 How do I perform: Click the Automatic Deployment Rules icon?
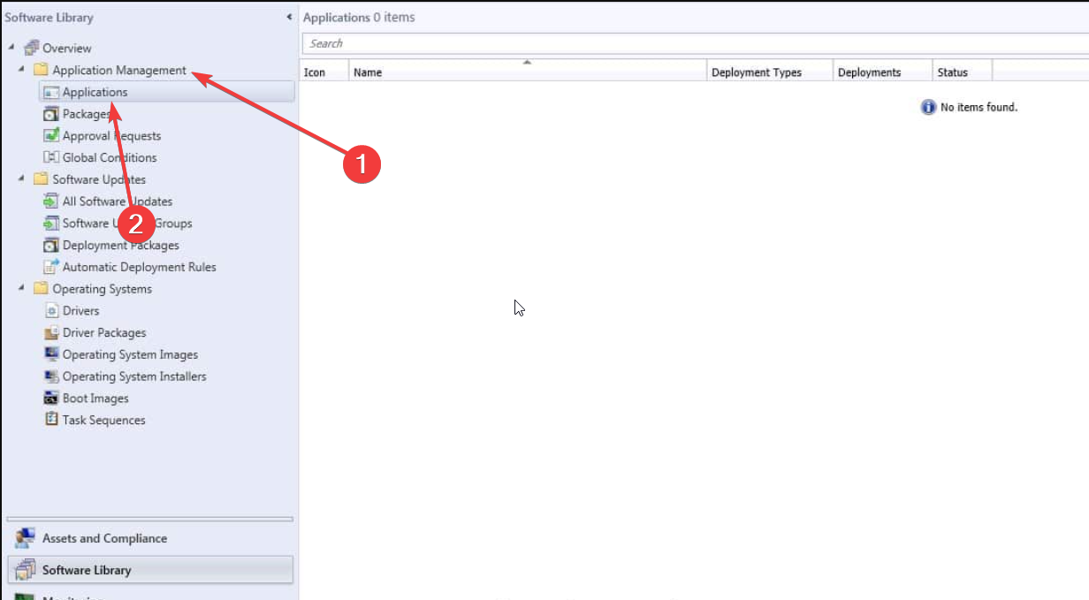[51, 267]
